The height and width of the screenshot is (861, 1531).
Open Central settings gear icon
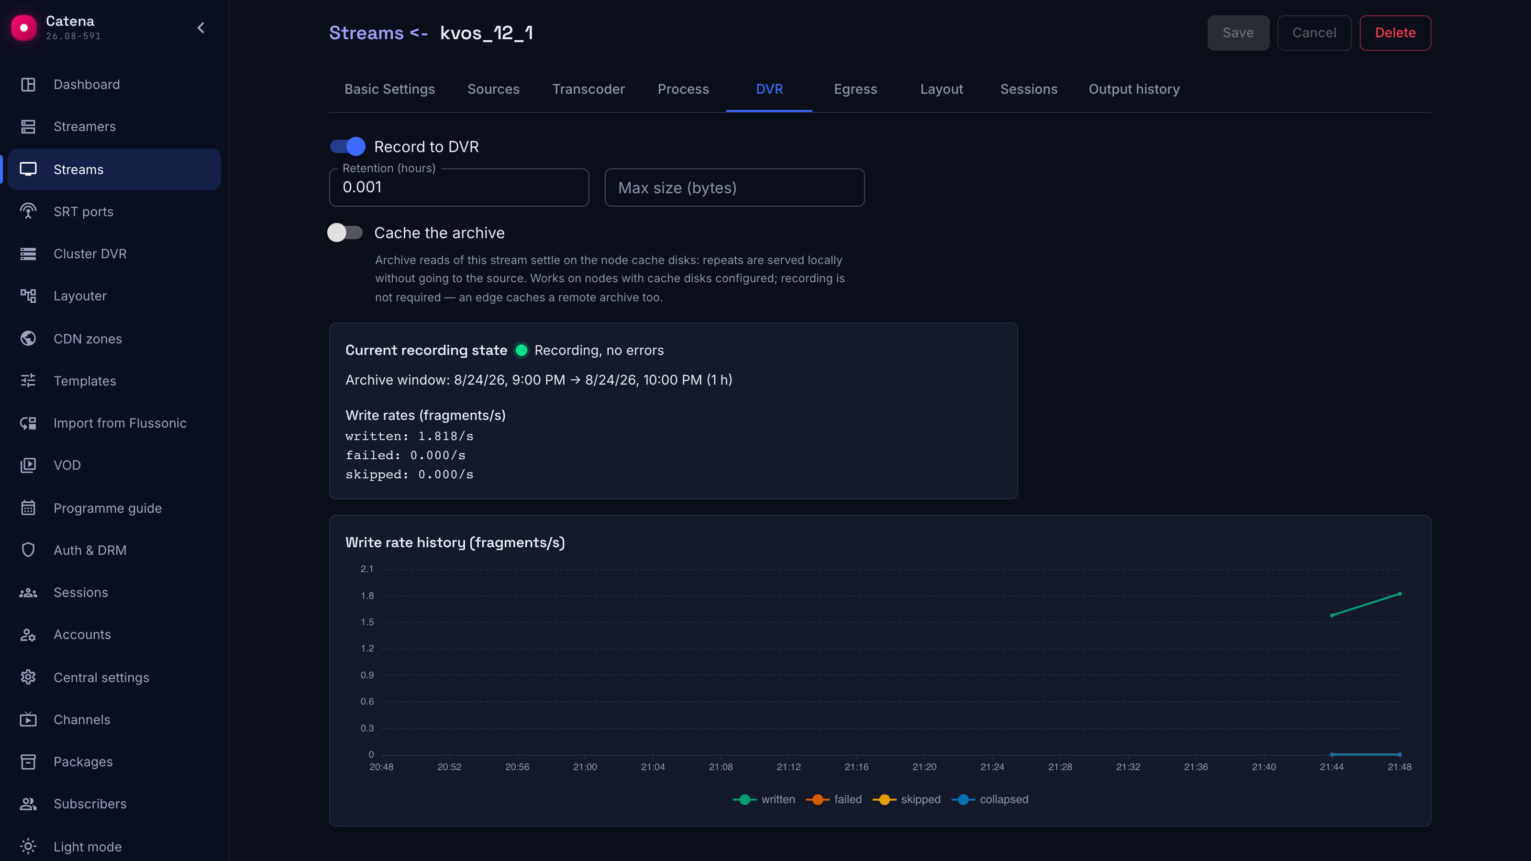[28, 677]
